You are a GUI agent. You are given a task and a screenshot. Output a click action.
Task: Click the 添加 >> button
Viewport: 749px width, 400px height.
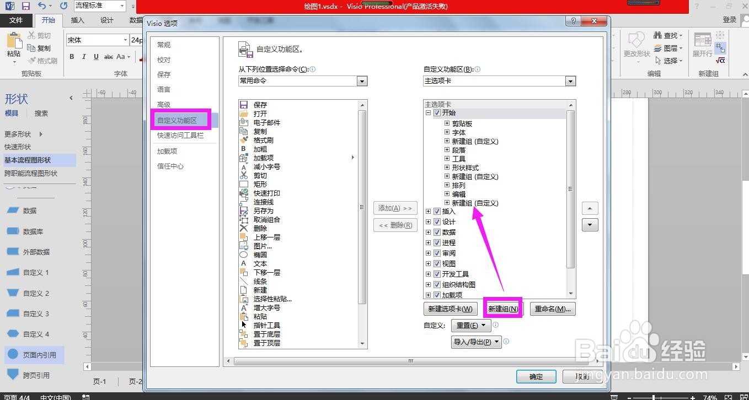(395, 208)
